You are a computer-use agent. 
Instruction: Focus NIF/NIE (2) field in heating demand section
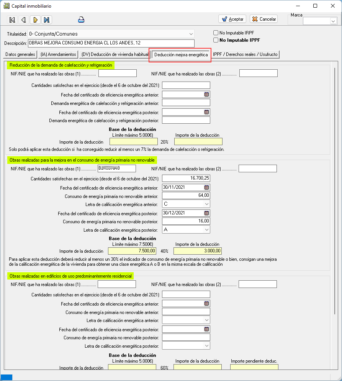tap(259, 74)
